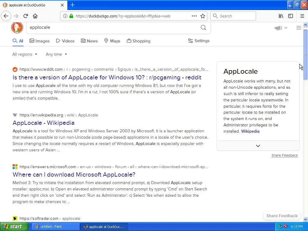Open AppLocale - Wikipedia result link
The width and height of the screenshot is (308, 231).
tap(43, 123)
